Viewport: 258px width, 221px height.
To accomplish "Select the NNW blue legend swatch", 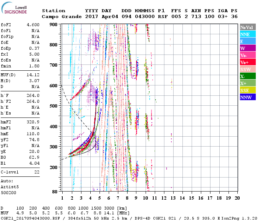I will tap(247, 98).
